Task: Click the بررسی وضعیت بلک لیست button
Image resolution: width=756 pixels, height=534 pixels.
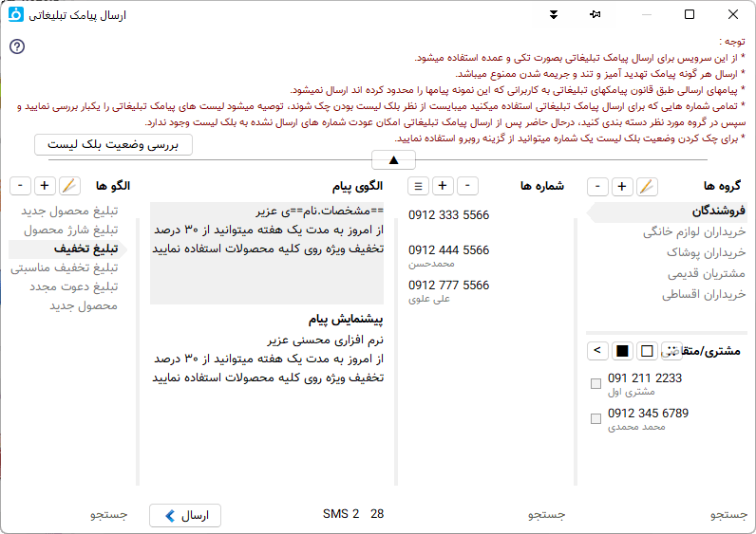Action: click(113, 144)
